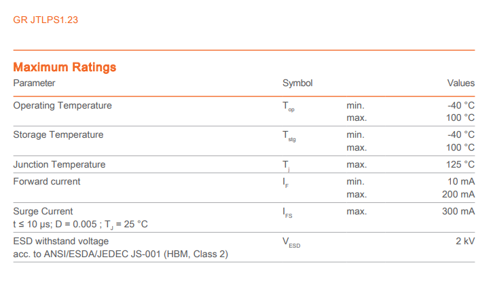This screenshot has width=491, height=285.
Task: Click the 300 mA surge current value
Action: (458, 212)
